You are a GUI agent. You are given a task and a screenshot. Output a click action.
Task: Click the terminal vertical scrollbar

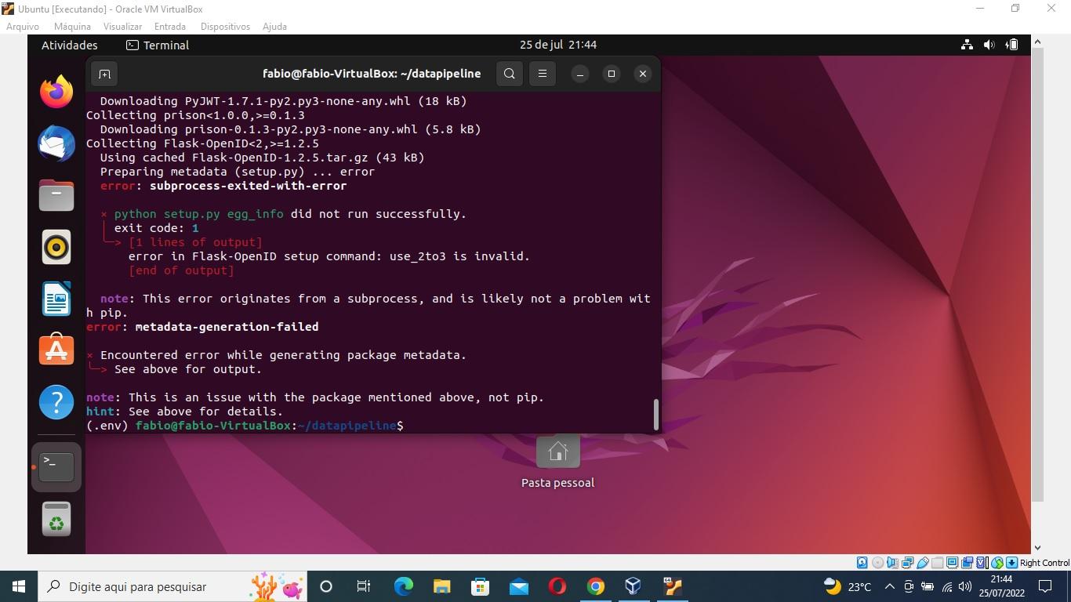656,415
